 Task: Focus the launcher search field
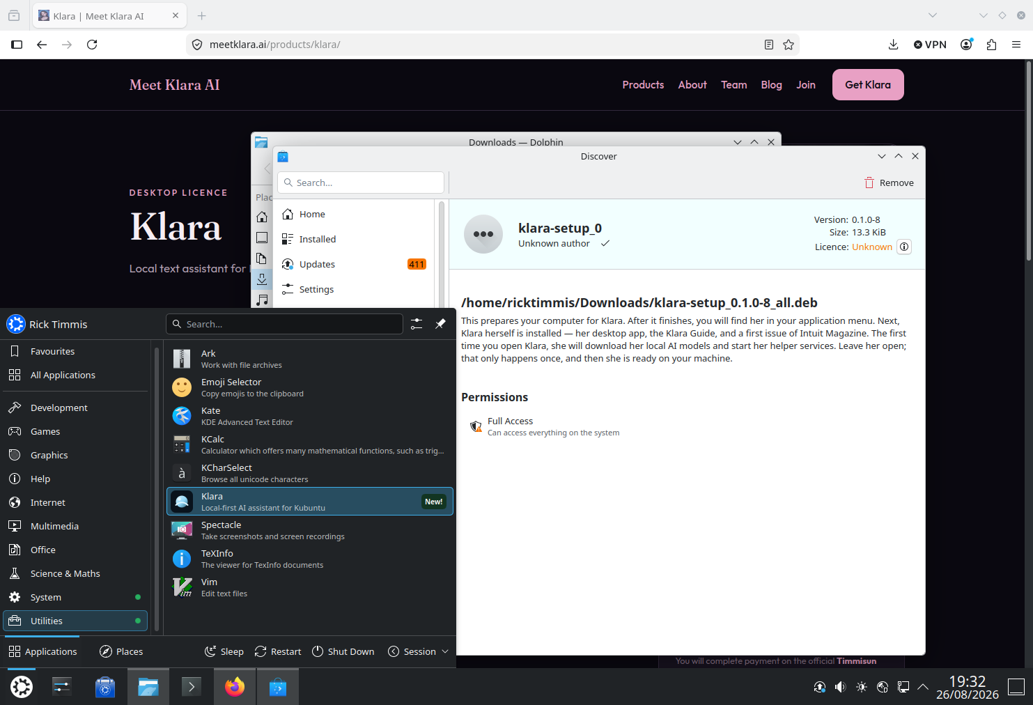pyautogui.click(x=284, y=324)
